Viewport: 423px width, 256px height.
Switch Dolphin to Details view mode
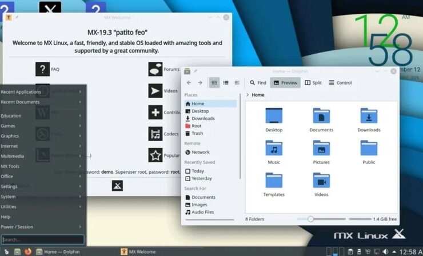(237, 83)
